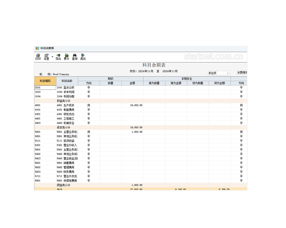The height and width of the screenshot is (228, 286).
Task: Select the 4001 生产成本 account row
Action: tap(67, 105)
